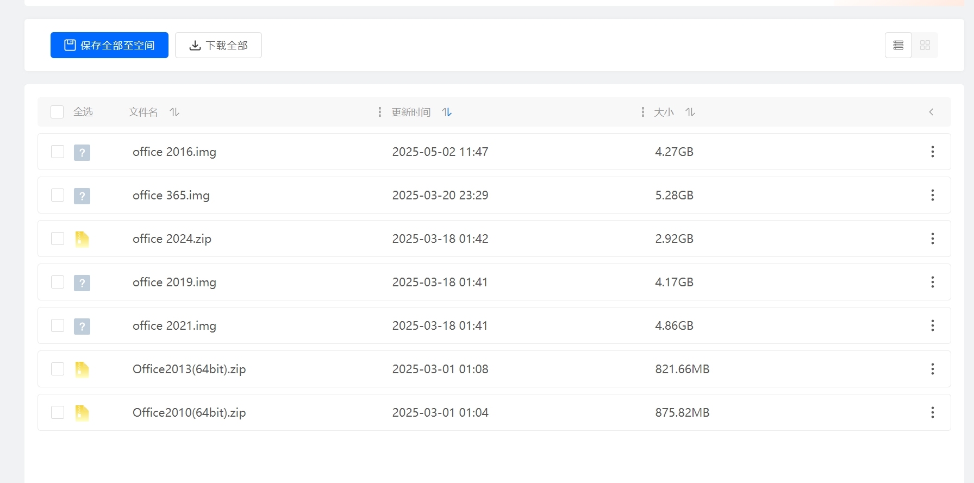
Task: Open more options for Office2010(64bit).zip
Action: coord(933,412)
